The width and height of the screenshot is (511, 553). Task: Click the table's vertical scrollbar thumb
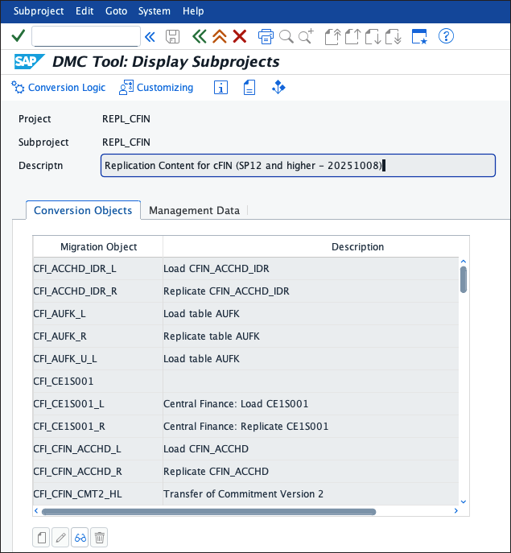coord(464,279)
